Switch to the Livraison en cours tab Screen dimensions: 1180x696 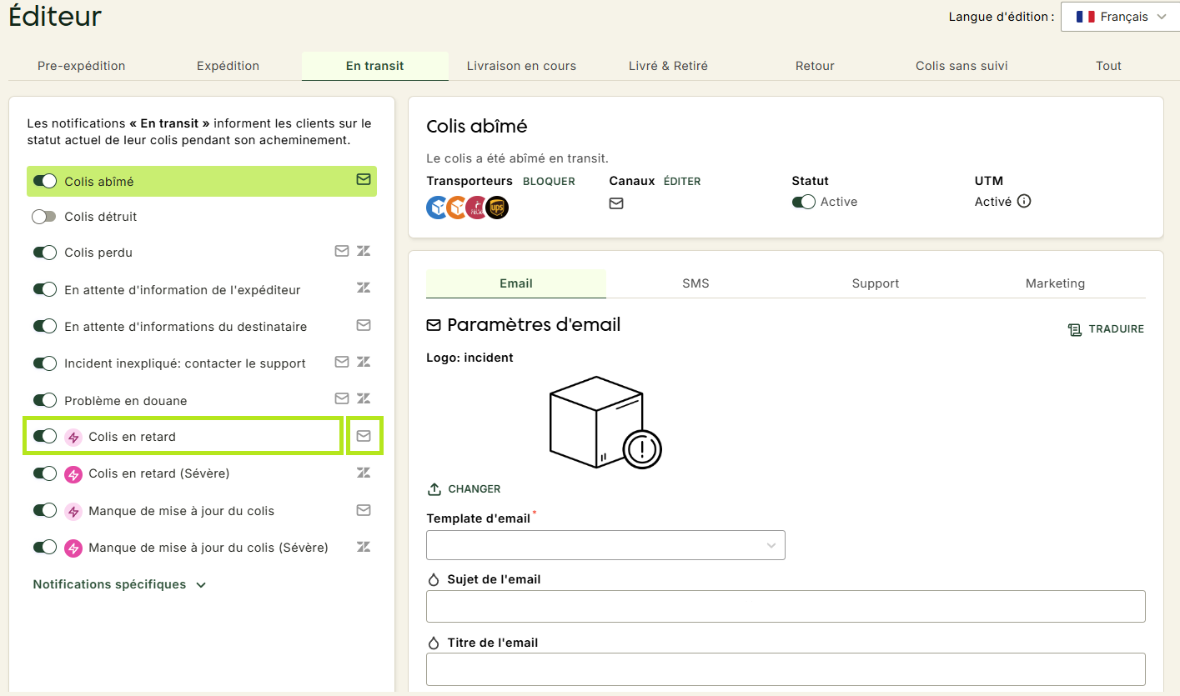pyautogui.click(x=521, y=66)
